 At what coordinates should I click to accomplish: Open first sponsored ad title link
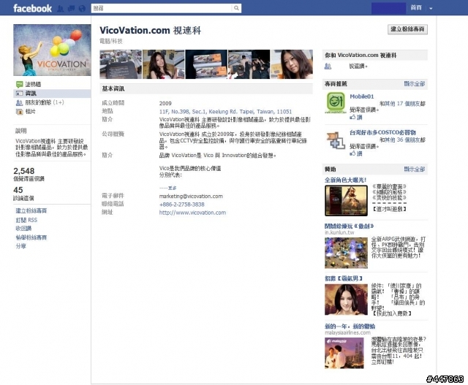click(345, 180)
